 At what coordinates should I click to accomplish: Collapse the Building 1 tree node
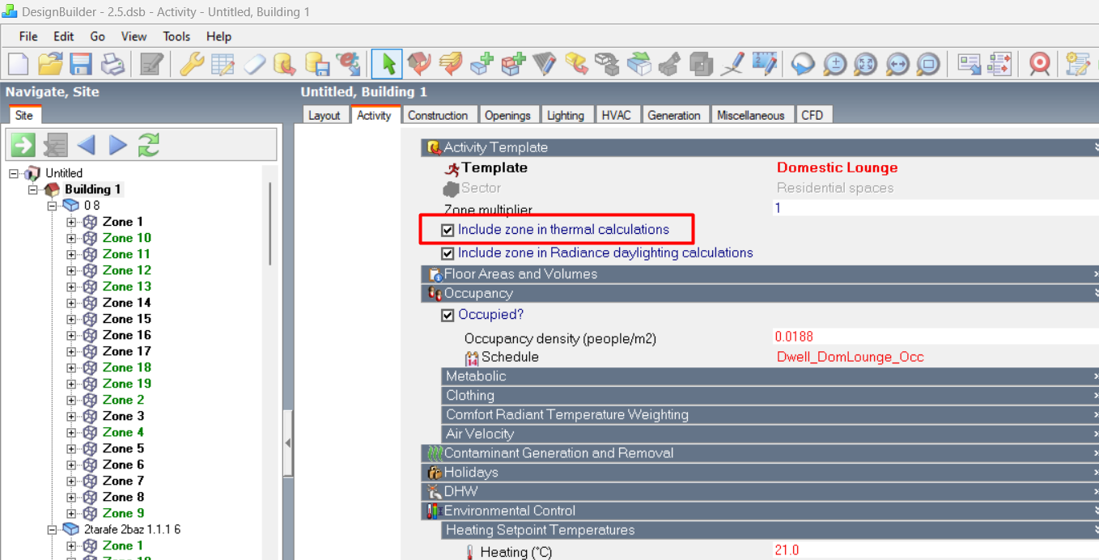[x=33, y=189]
